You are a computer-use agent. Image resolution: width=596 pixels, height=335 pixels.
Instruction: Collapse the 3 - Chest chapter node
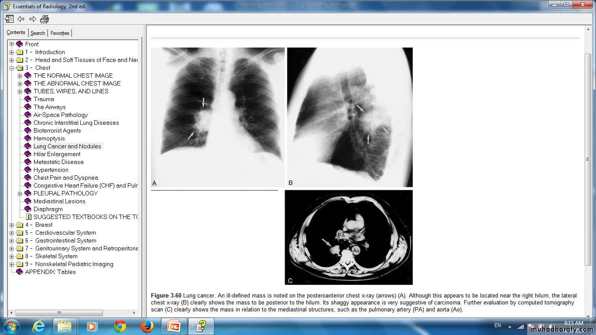coord(12,68)
